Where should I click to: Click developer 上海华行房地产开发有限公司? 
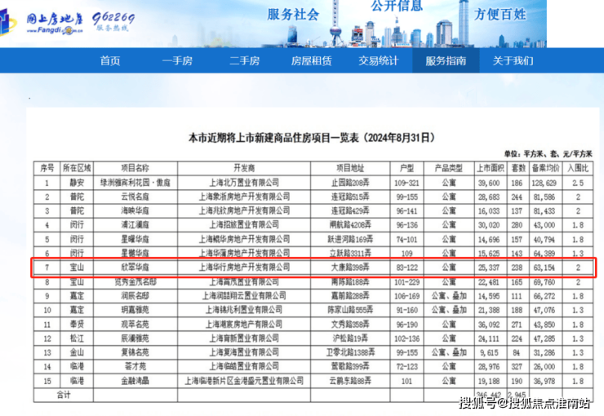click(244, 267)
